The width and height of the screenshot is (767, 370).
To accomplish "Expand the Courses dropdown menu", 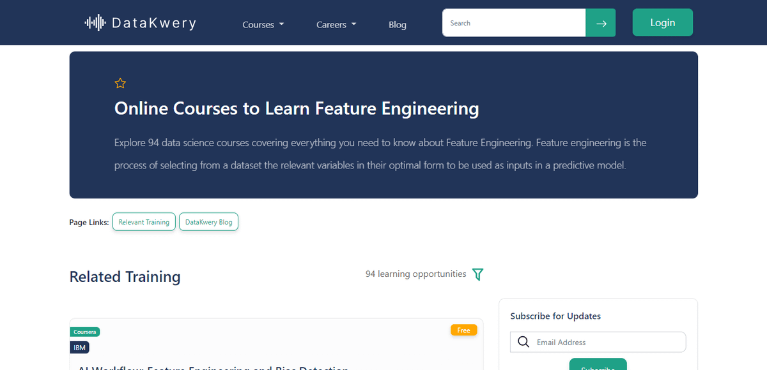I will pyautogui.click(x=263, y=24).
